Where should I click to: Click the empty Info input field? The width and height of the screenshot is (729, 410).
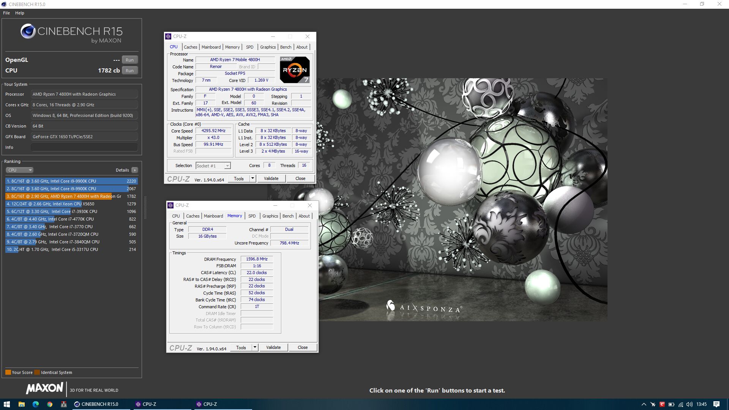[x=84, y=147]
